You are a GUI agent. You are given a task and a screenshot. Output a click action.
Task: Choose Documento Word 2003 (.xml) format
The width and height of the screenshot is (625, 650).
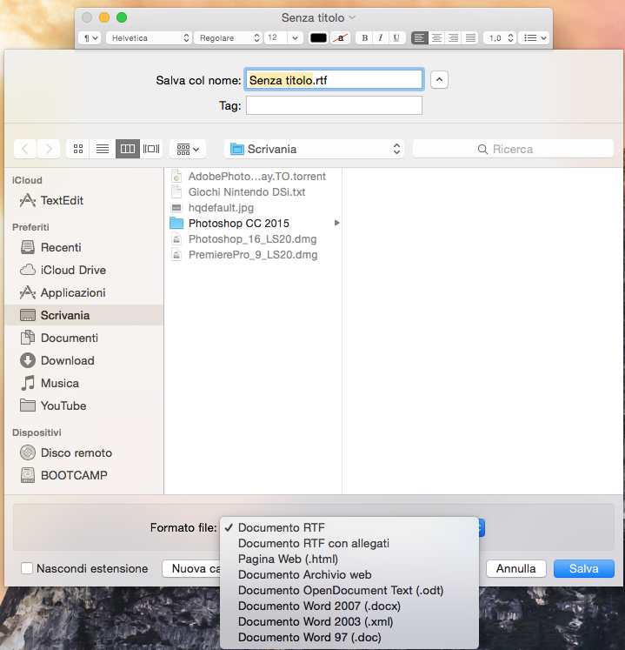(x=349, y=622)
